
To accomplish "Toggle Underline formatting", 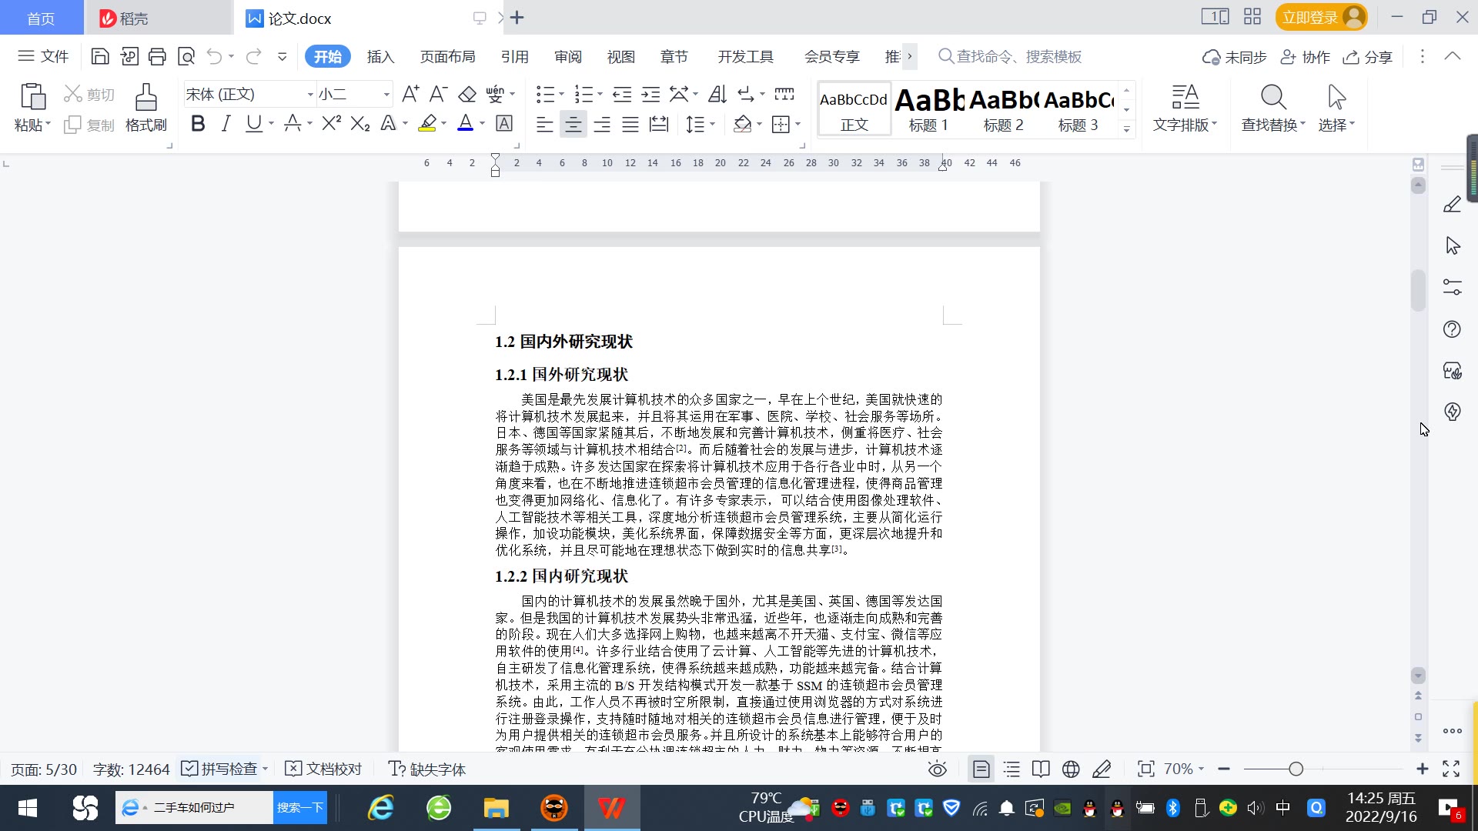I will point(253,123).
